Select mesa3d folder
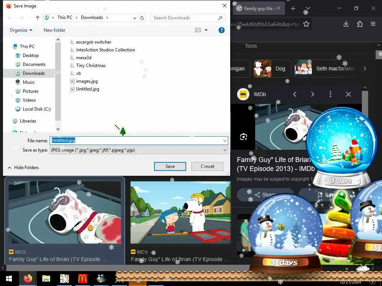 [84, 58]
